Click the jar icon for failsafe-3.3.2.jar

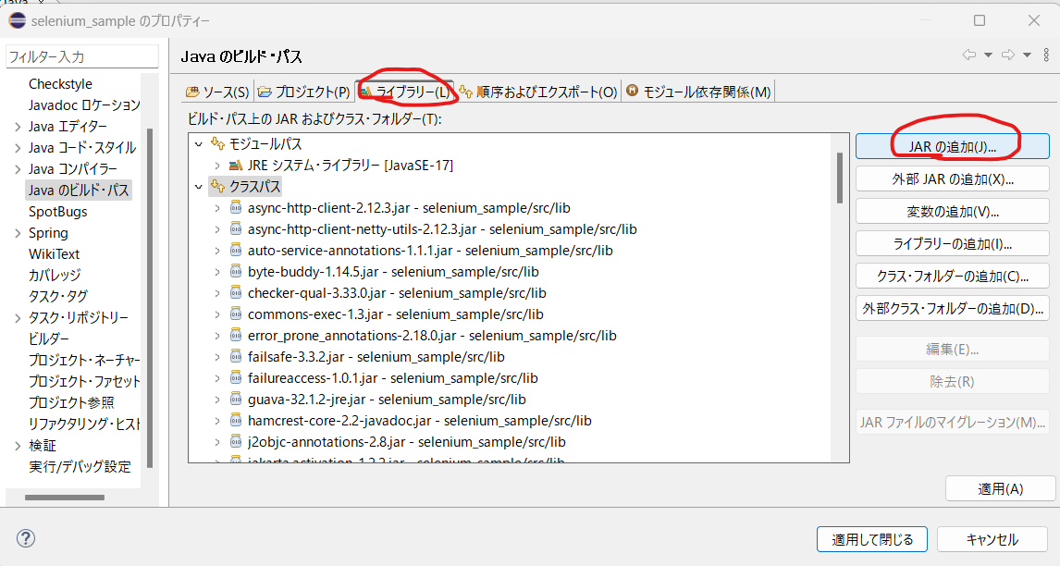[235, 356]
